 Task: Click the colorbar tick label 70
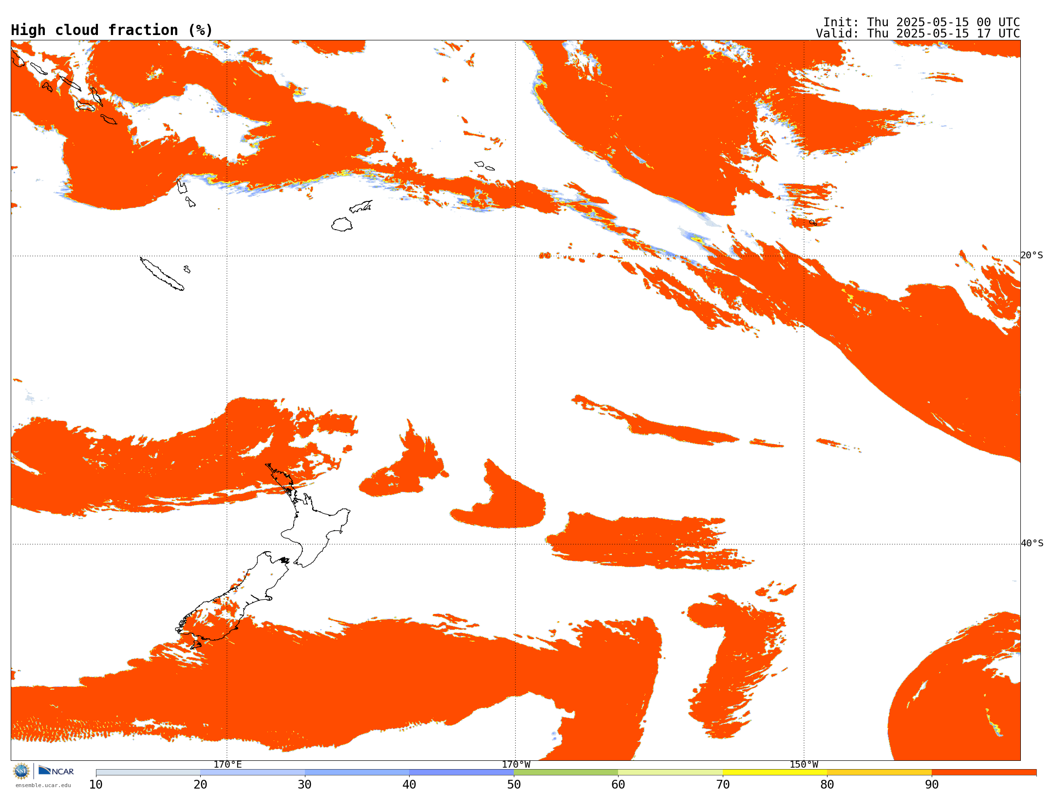tap(723, 785)
